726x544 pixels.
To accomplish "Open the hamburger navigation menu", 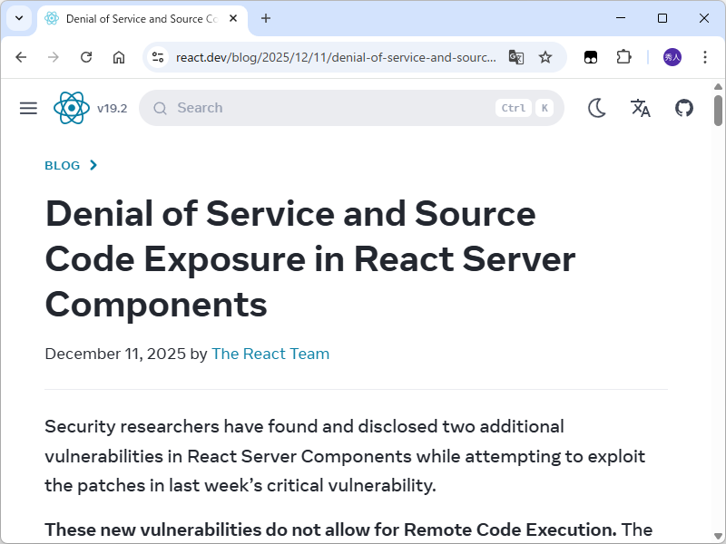I will pos(28,108).
